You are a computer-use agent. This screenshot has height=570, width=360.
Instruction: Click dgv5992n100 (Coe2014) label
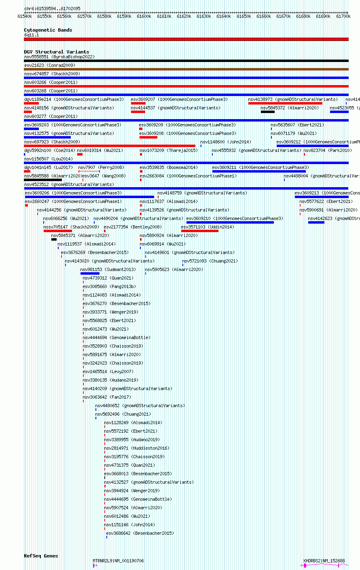[50, 150]
